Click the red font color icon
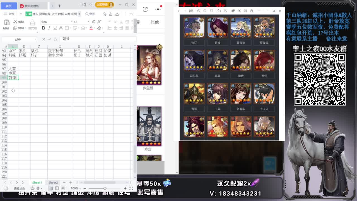 [91, 28]
